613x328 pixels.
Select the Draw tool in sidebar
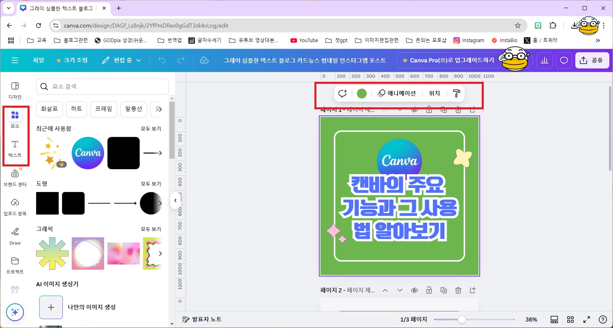(x=15, y=236)
